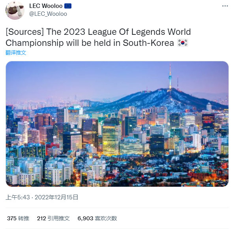Show the 6,903 喜欢次数 likes list
Image resolution: width=234 pixels, height=229 pixels.
click(x=97, y=218)
